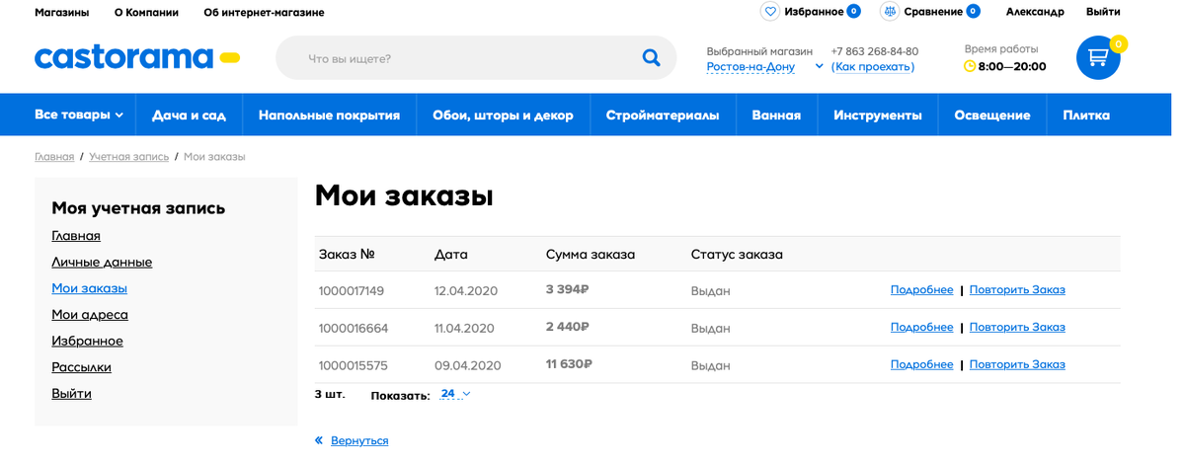Viewport: 1185px width, 464px height.
Task: Click the Как проехать link
Action: point(873,67)
